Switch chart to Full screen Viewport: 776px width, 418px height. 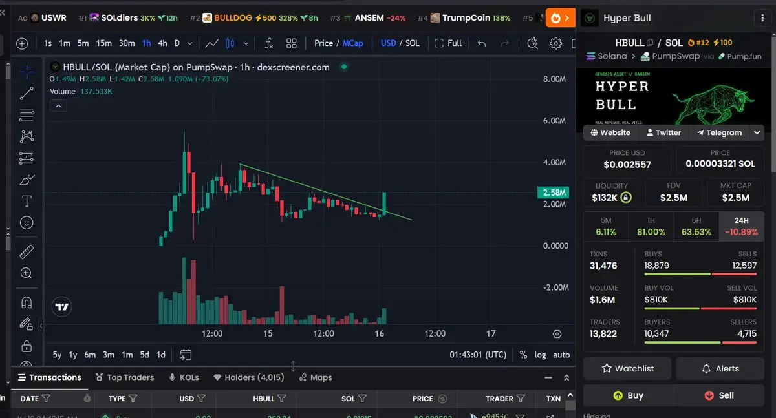(x=448, y=43)
